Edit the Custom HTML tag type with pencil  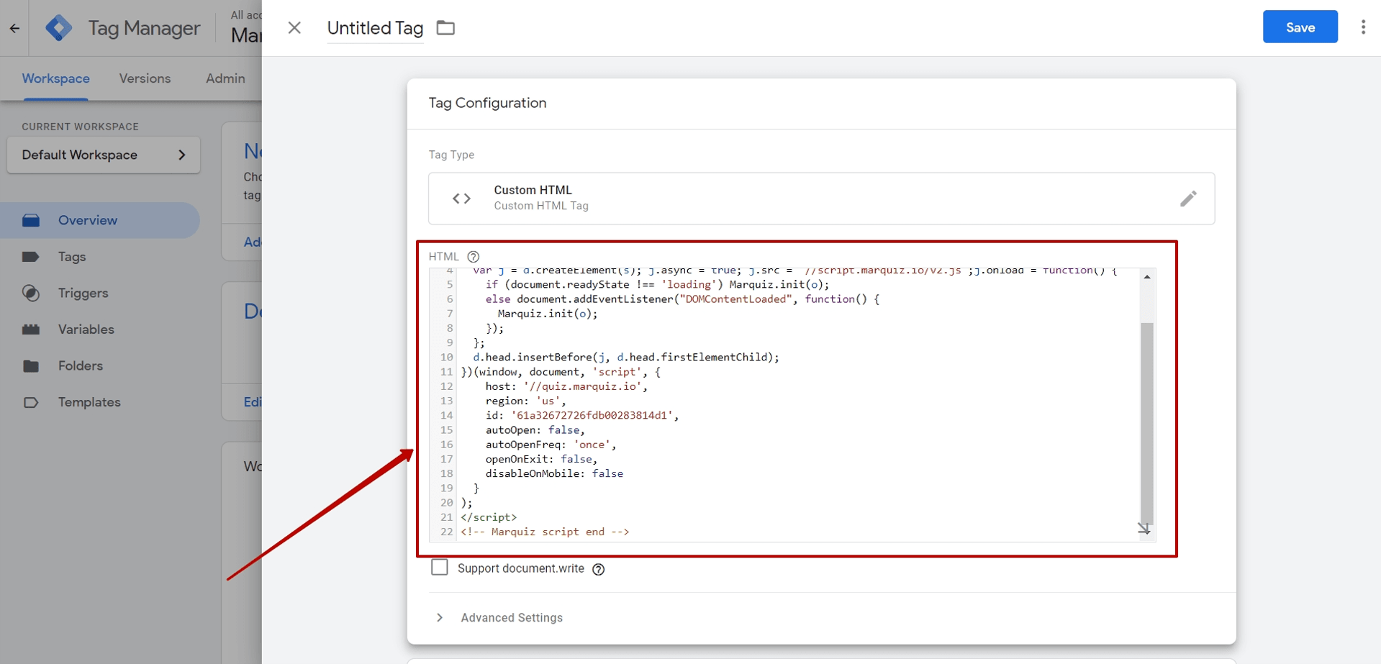pyautogui.click(x=1188, y=199)
